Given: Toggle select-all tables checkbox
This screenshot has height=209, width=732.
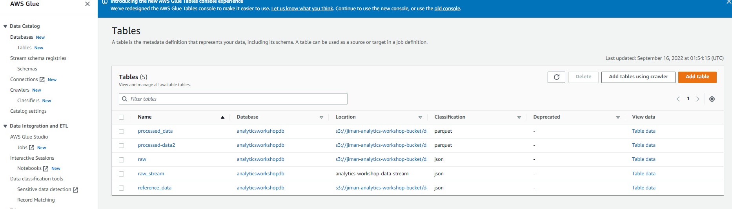Looking at the screenshot, I should (121, 117).
